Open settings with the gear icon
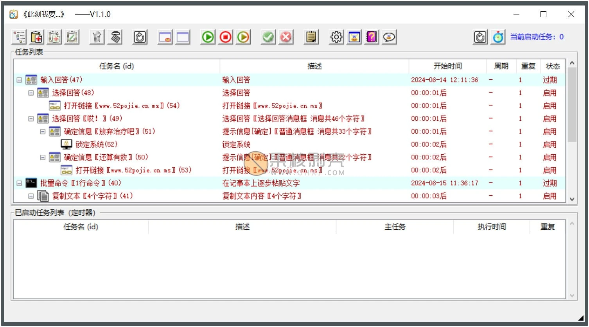This screenshot has width=589, height=327. pyautogui.click(x=336, y=37)
